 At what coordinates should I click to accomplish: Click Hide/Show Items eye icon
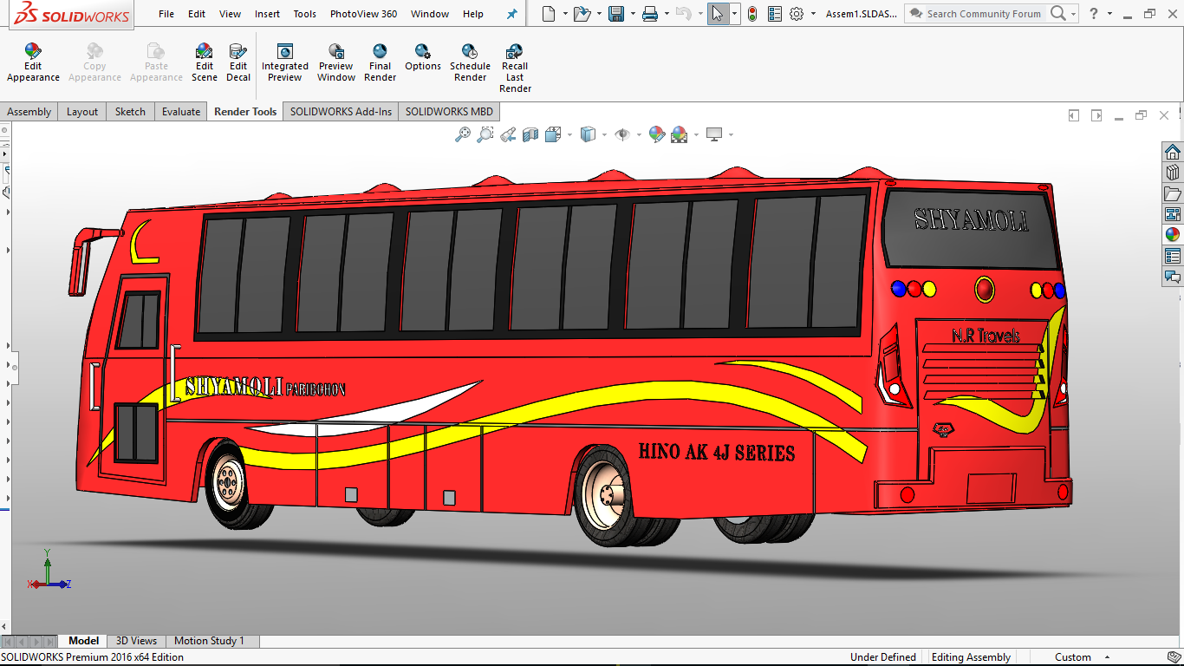[622, 134]
